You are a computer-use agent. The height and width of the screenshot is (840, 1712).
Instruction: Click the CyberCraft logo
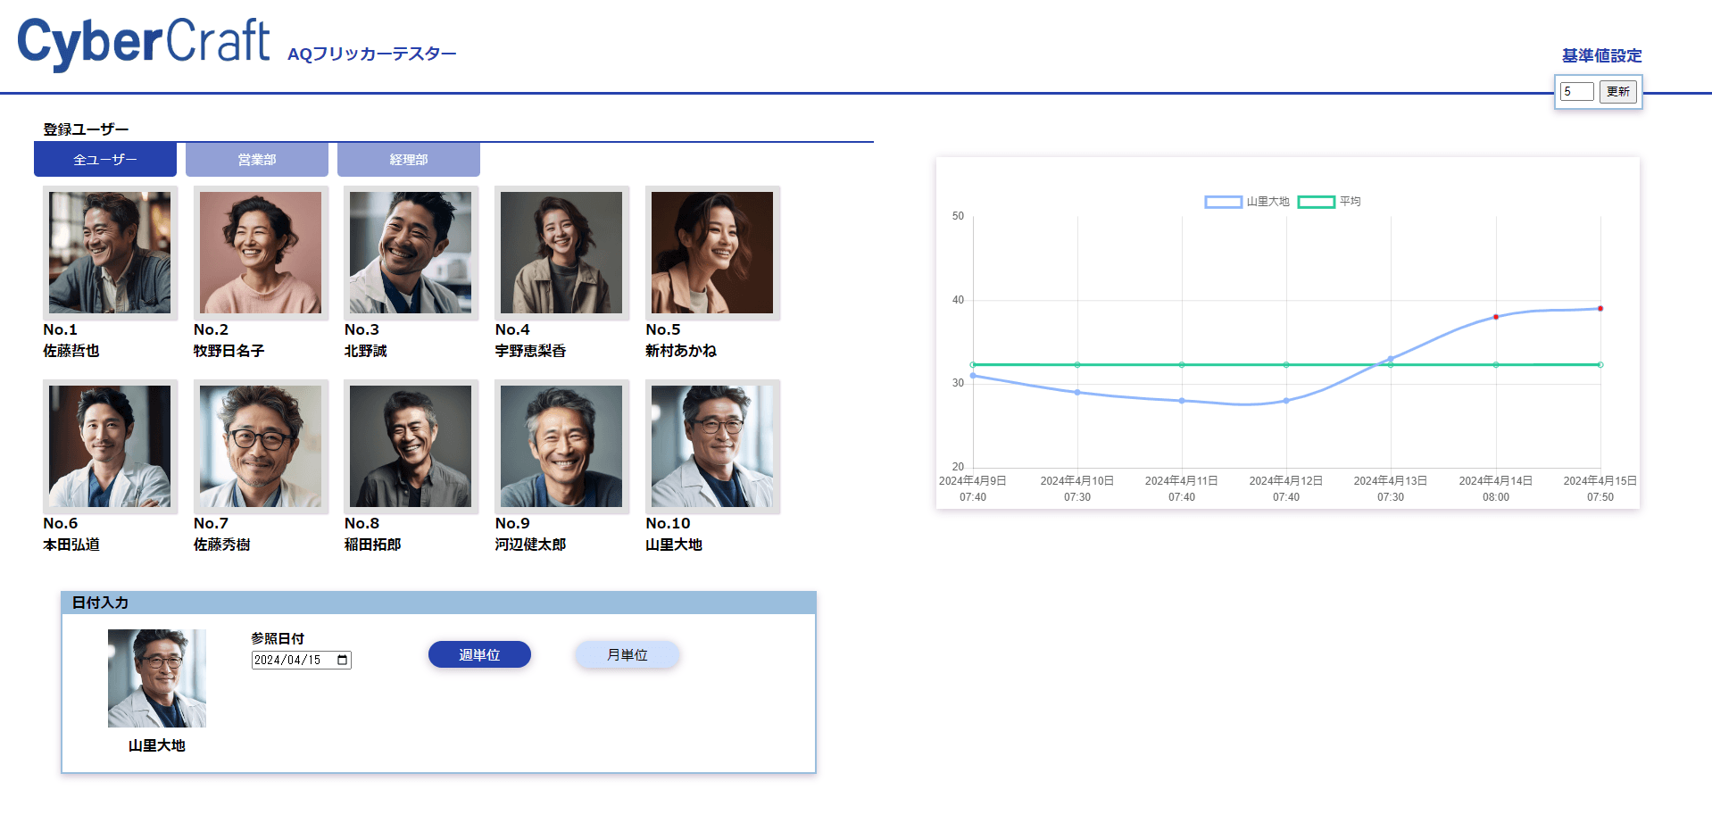[144, 43]
